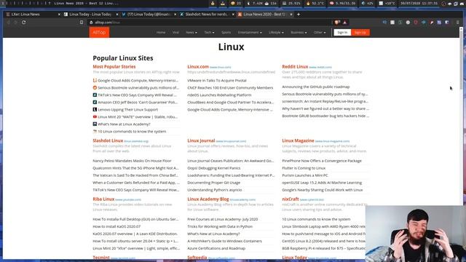The height and width of the screenshot is (262, 466).
Task: Open the Viral nav item
Action: tap(175, 32)
